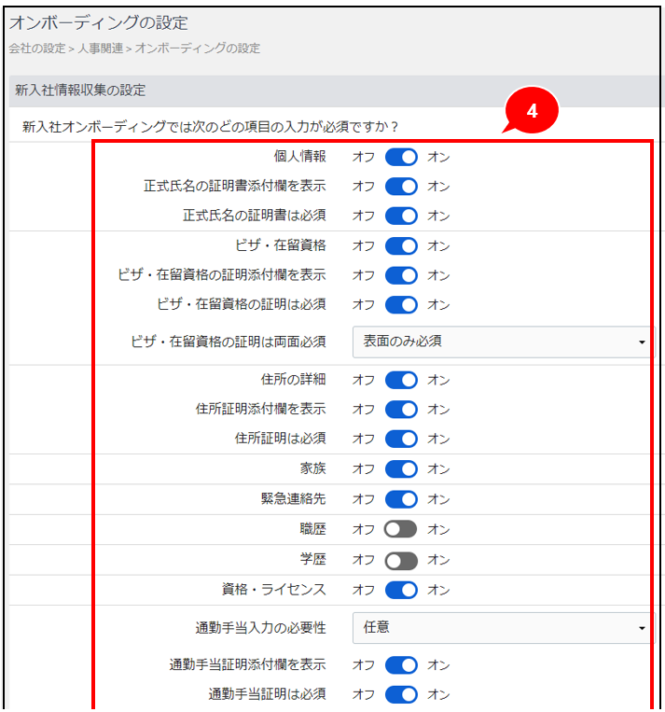Viewport: 665px width, 712px height.
Task: Open the 表面のみ必須 dropdown
Action: click(x=502, y=342)
